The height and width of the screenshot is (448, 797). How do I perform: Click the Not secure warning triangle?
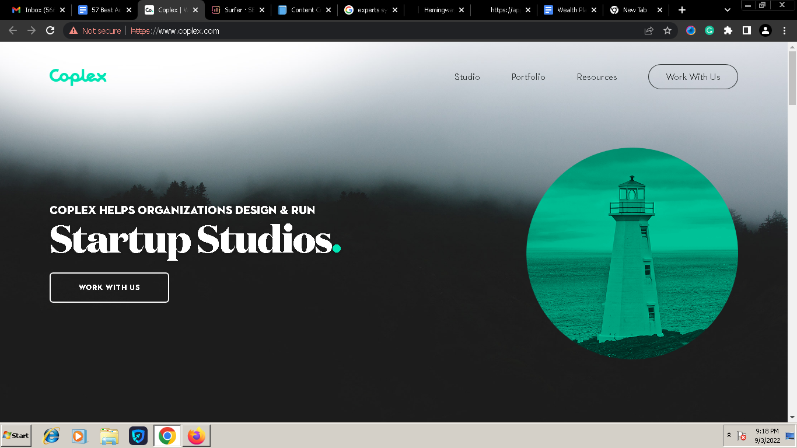[x=74, y=31]
